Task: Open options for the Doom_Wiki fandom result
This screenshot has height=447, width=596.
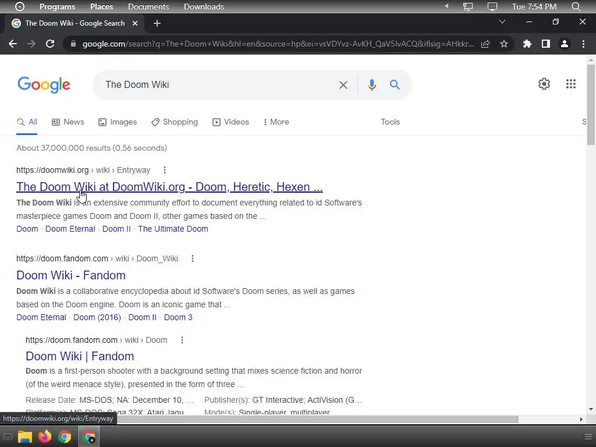Action: point(192,258)
